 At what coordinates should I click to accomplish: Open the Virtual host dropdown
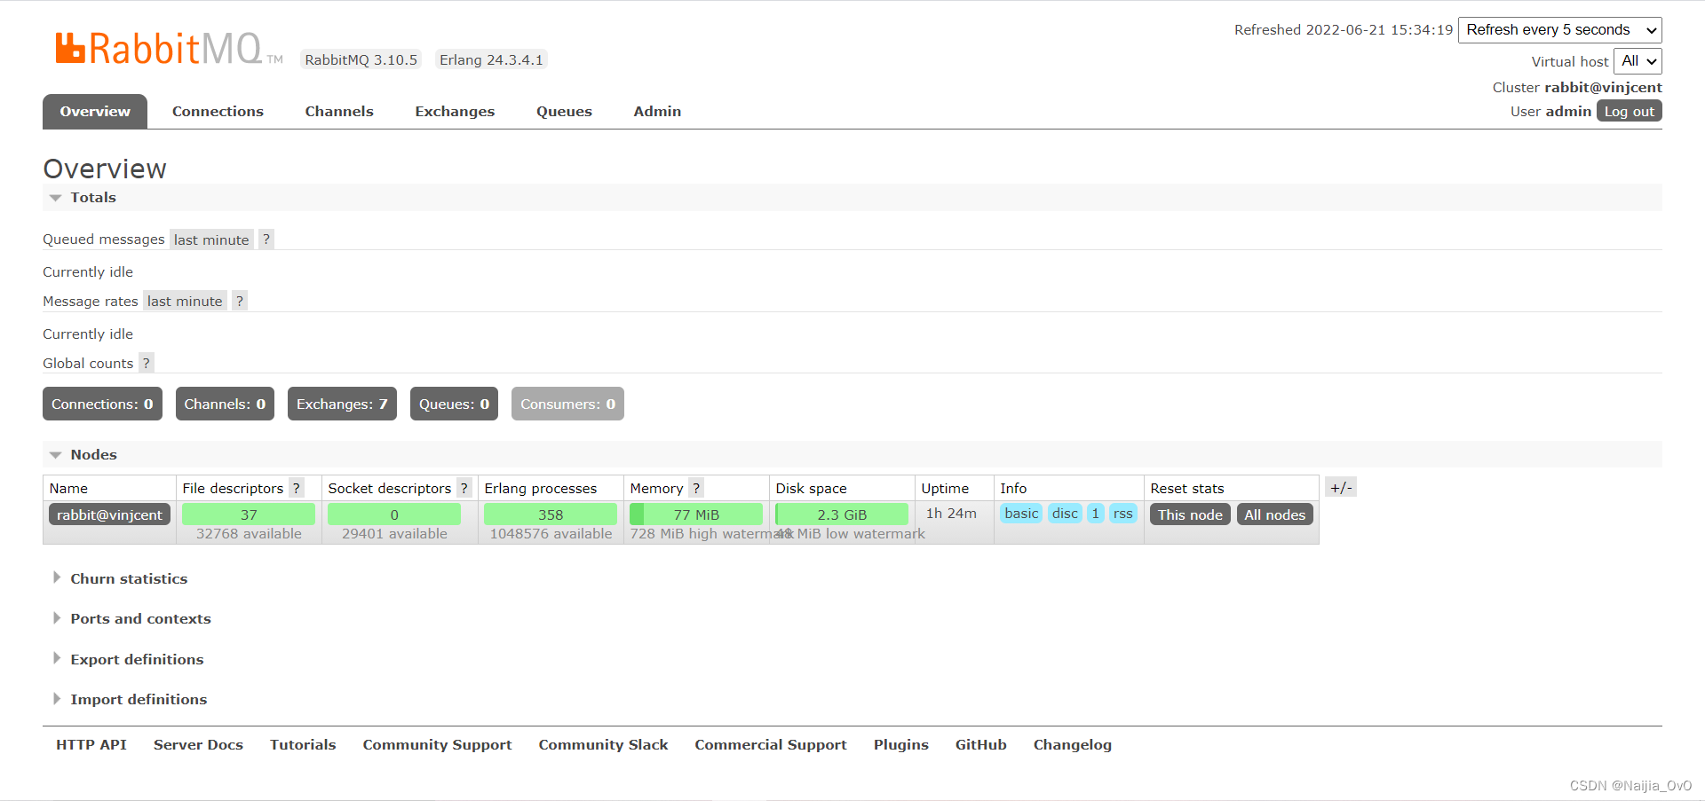[x=1638, y=61]
